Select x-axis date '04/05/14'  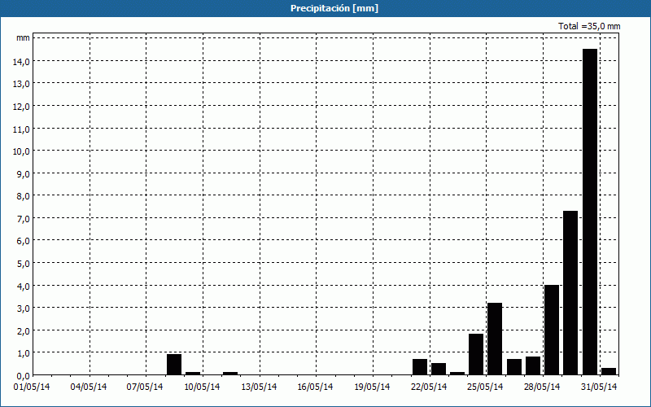(x=89, y=387)
